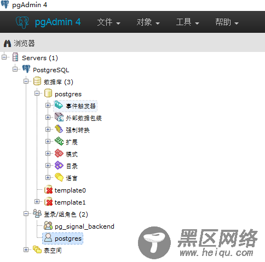Click the 登录/组角色 roles group icon
The width and height of the screenshot is (265, 262).
(x=37, y=213)
